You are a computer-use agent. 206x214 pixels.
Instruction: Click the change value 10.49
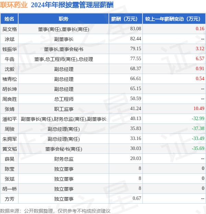pyautogui.click(x=199, y=108)
